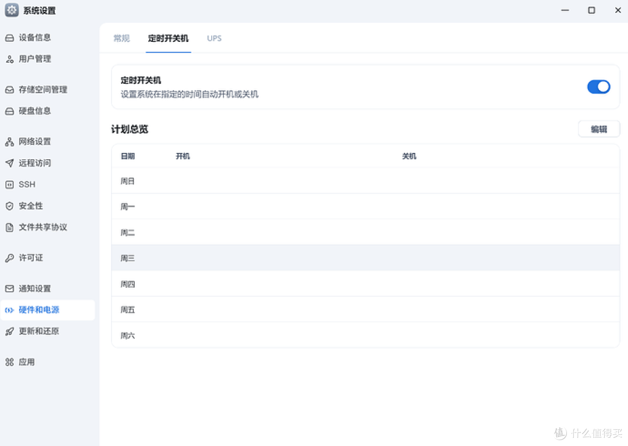Open 用户管理 settings
The image size is (628, 446).
[x=35, y=59]
